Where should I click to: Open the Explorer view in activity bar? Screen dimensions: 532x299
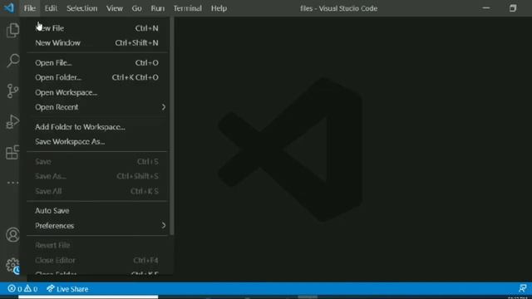(x=12, y=31)
